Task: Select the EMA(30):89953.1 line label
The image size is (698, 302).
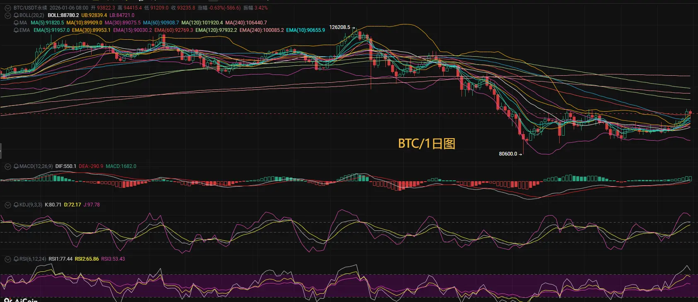Action: pos(91,30)
